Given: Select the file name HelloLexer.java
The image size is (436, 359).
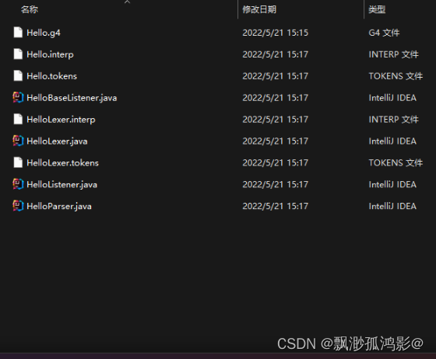Looking at the screenshot, I should coord(57,141).
